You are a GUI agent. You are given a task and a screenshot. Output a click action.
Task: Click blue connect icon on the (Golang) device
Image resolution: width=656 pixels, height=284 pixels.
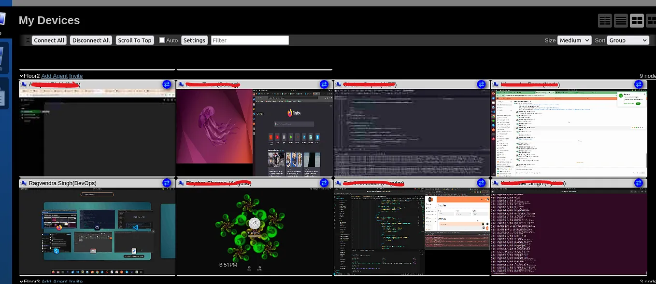tap(324, 84)
